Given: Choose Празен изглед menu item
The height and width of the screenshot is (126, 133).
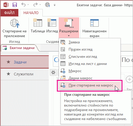Looking at the screenshot, I should [x=90, y=49].
